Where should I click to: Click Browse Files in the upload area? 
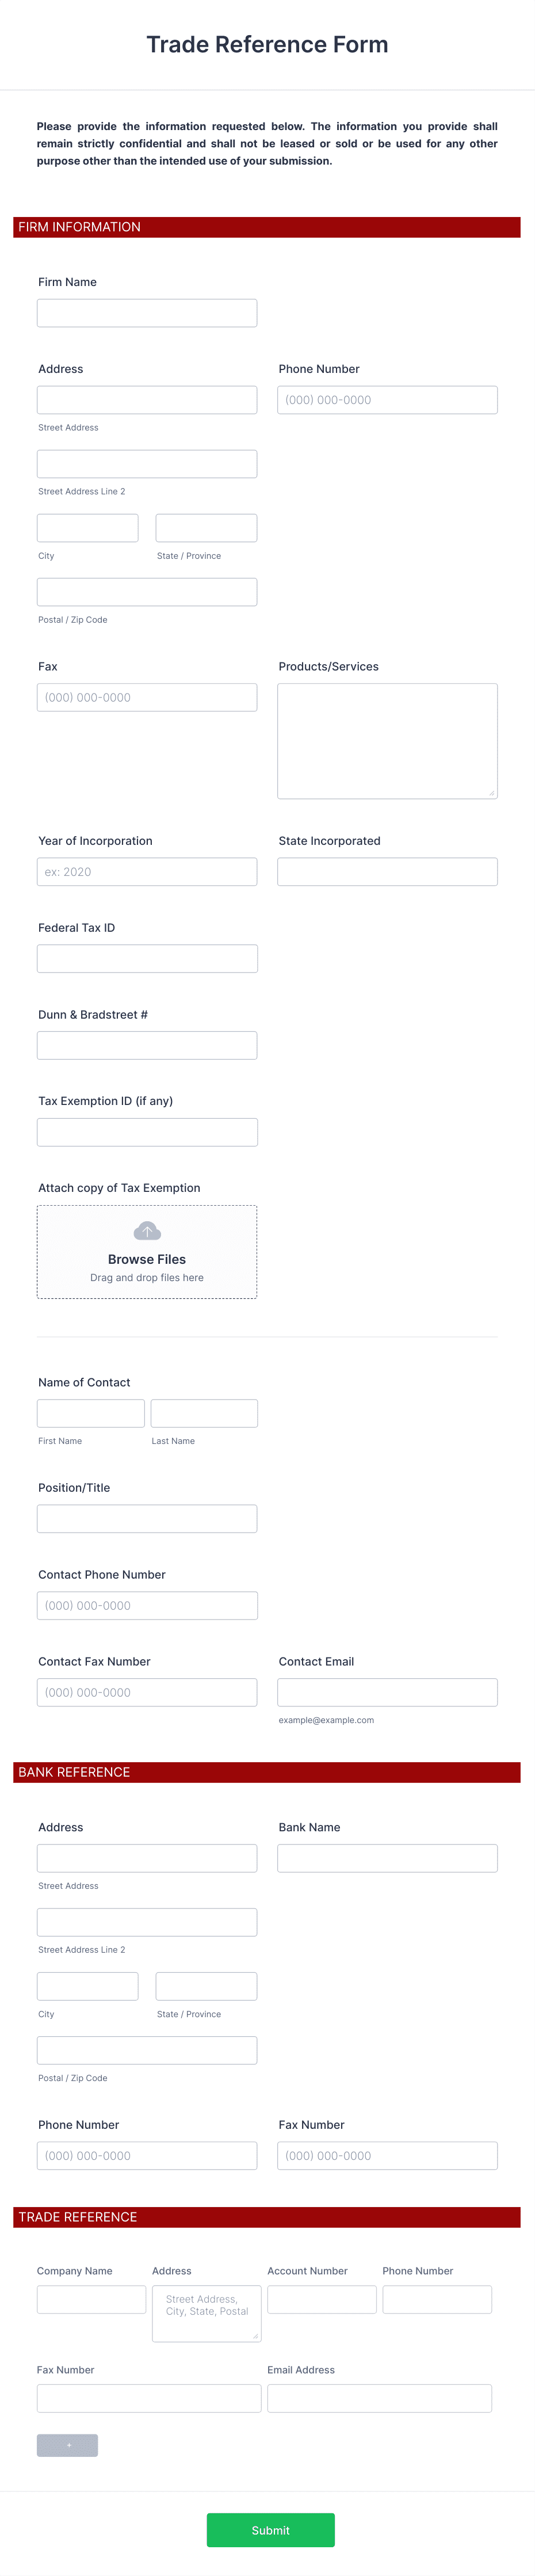(x=147, y=1259)
